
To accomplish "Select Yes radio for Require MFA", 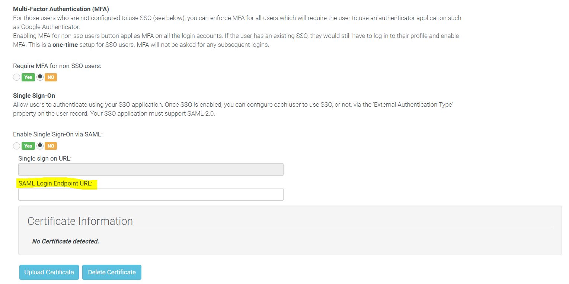I will click(16, 77).
